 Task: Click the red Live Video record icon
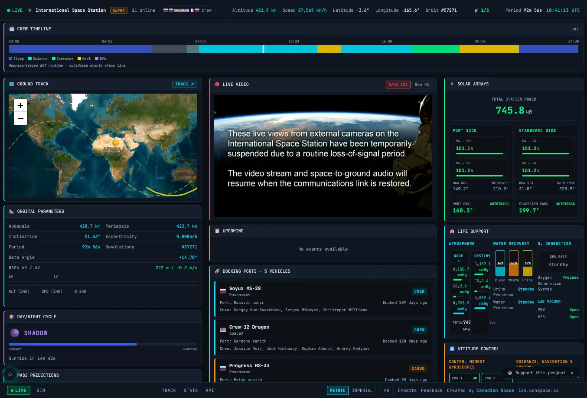point(217,84)
